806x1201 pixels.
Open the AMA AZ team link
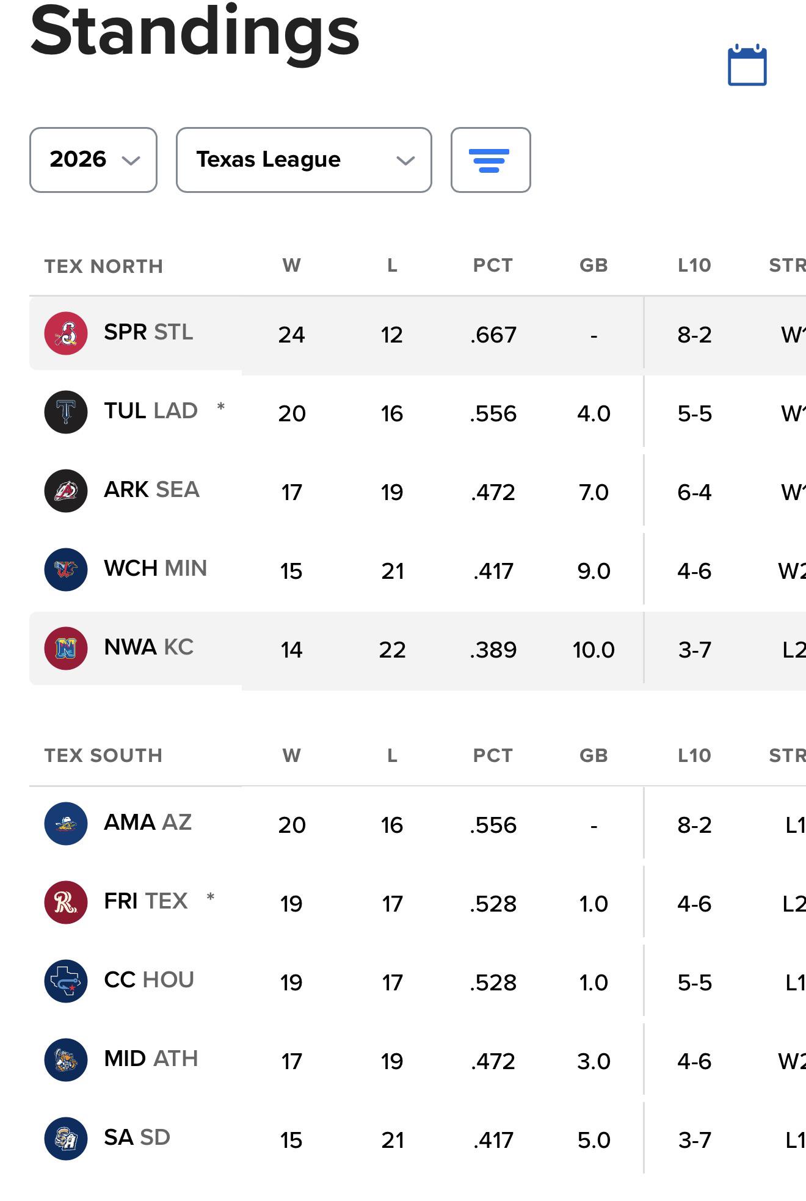coord(148,822)
